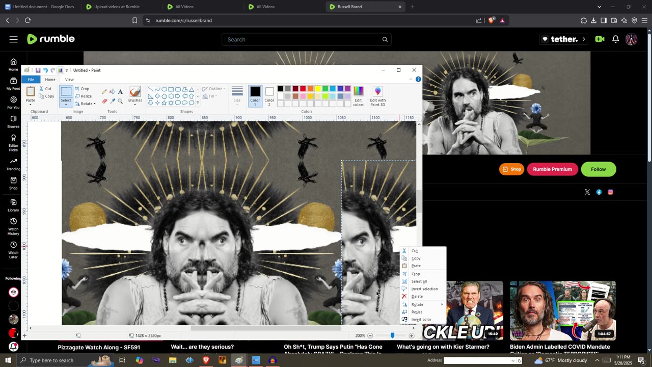
Task: Pick the Fill with color bucket tool
Action: [x=112, y=92]
